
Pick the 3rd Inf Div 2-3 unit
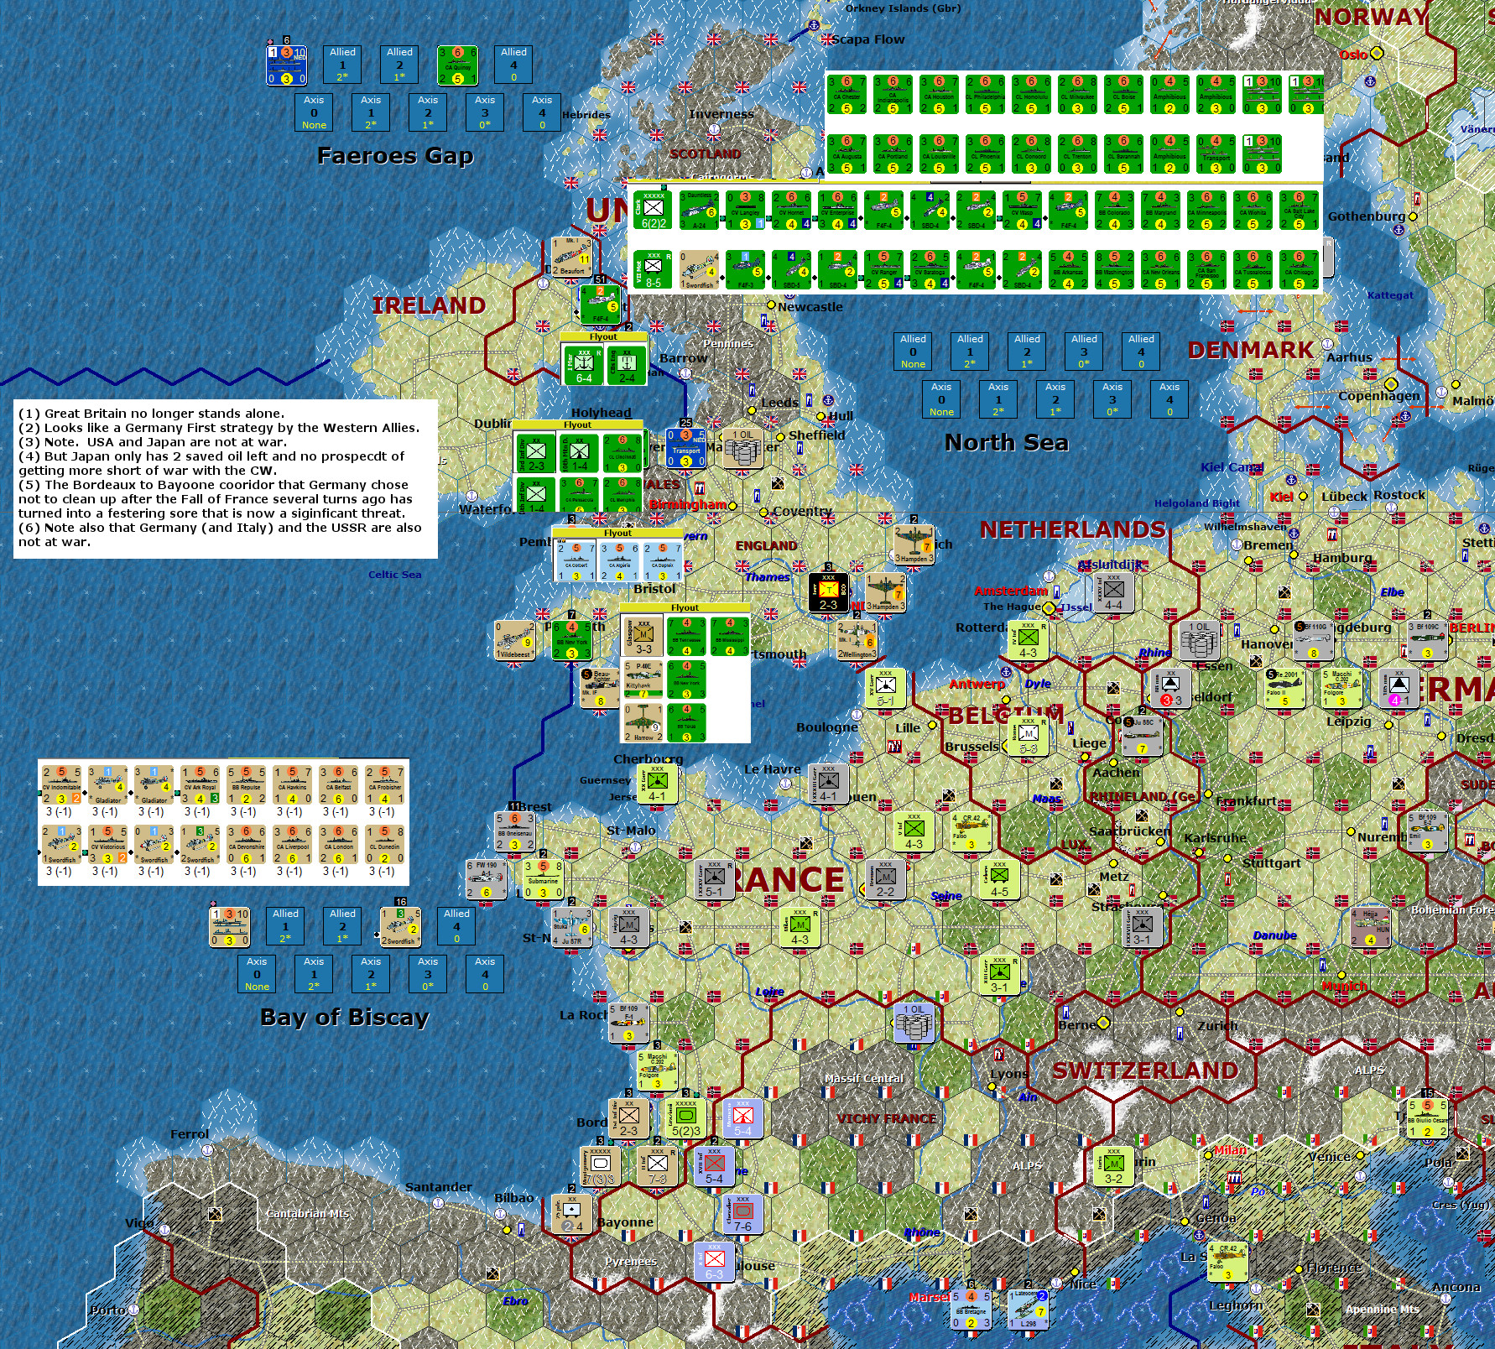coord(536,452)
